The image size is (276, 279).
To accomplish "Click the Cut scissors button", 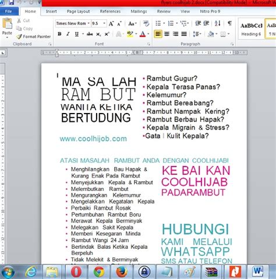I will click(x=23, y=20).
